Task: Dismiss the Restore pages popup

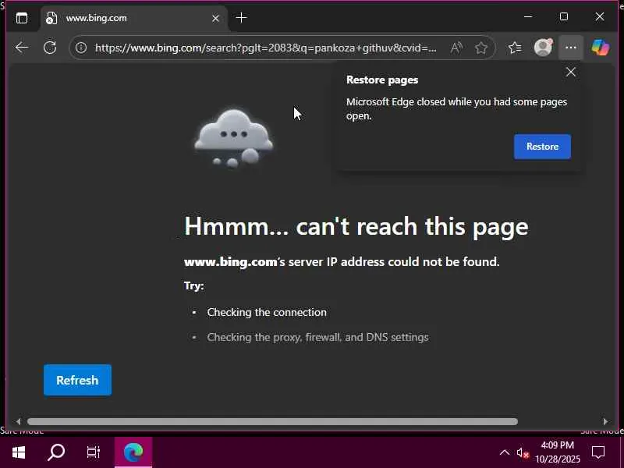Action: [571, 72]
